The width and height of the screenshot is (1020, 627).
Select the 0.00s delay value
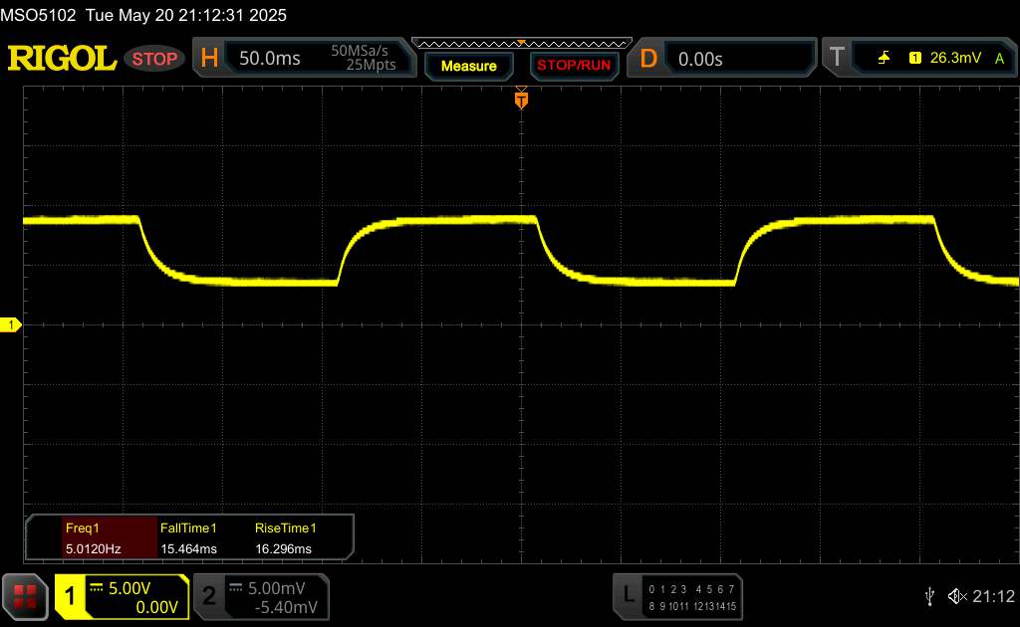tap(700, 59)
